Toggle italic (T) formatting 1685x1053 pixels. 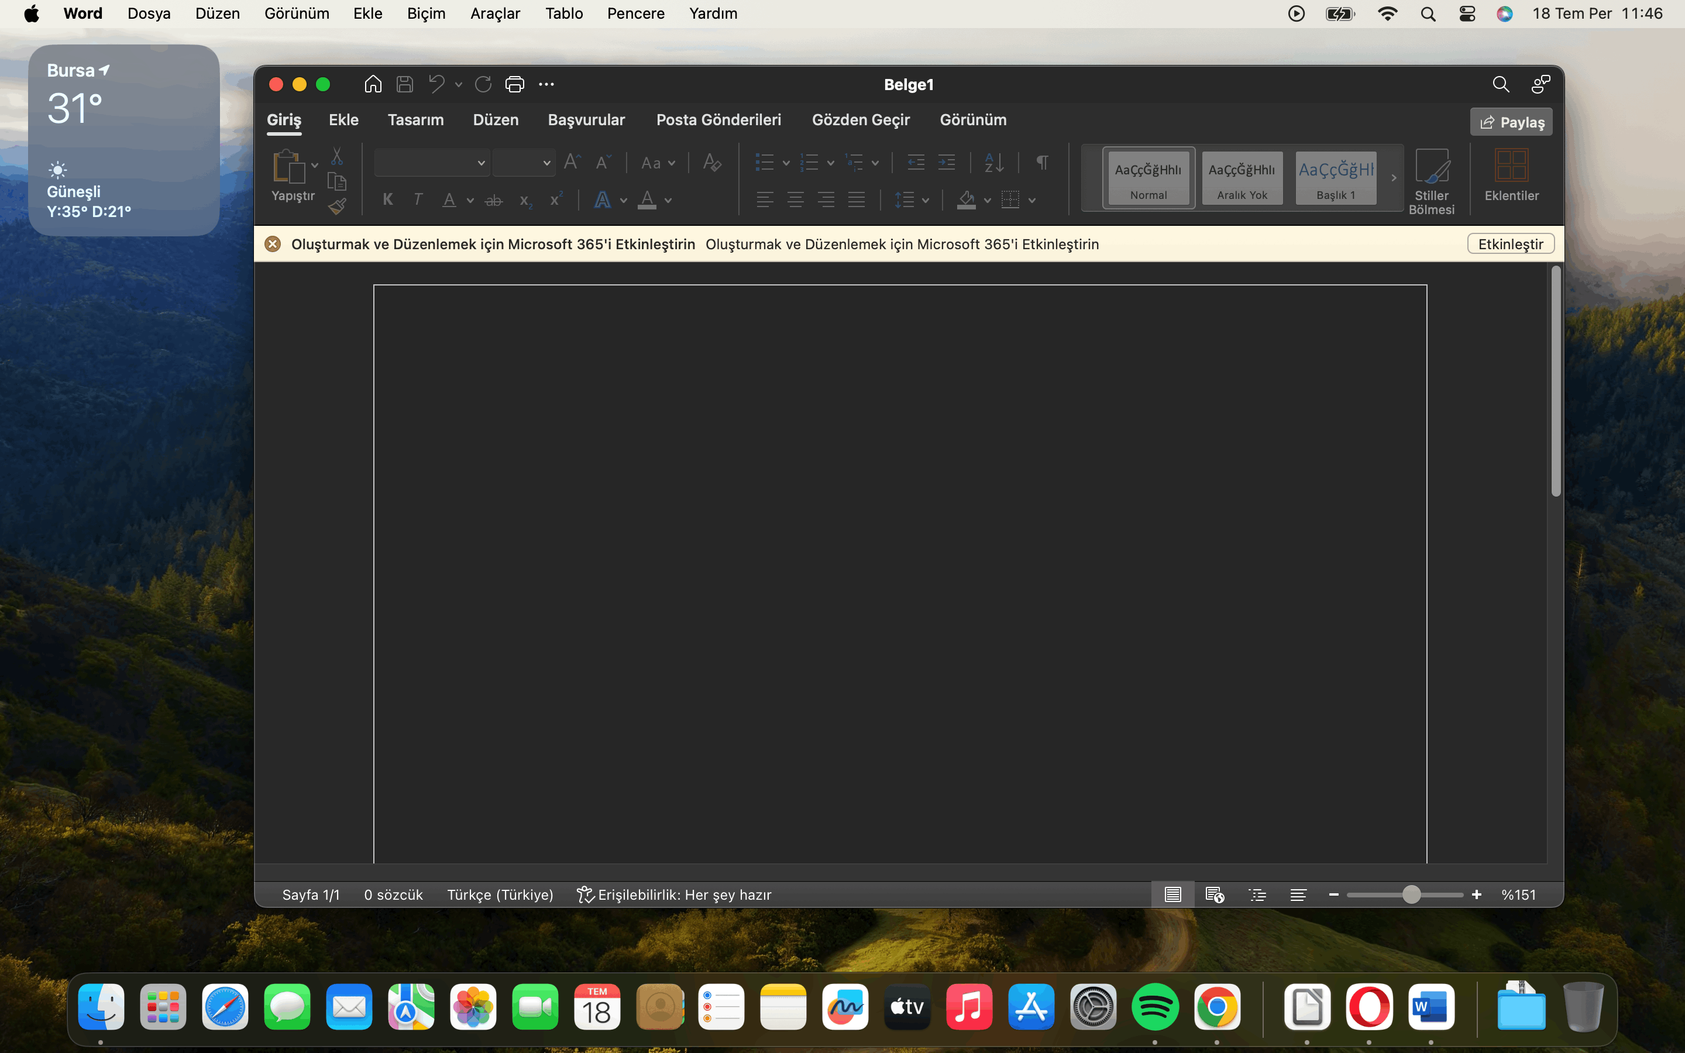(418, 200)
